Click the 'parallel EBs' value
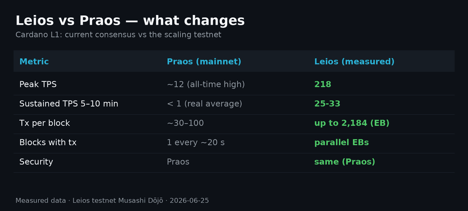Image resolution: width=468 pixels, height=211 pixels. (x=341, y=143)
